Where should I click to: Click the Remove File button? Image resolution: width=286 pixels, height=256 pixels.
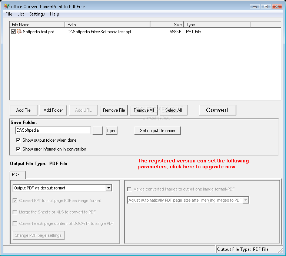pos(114,110)
